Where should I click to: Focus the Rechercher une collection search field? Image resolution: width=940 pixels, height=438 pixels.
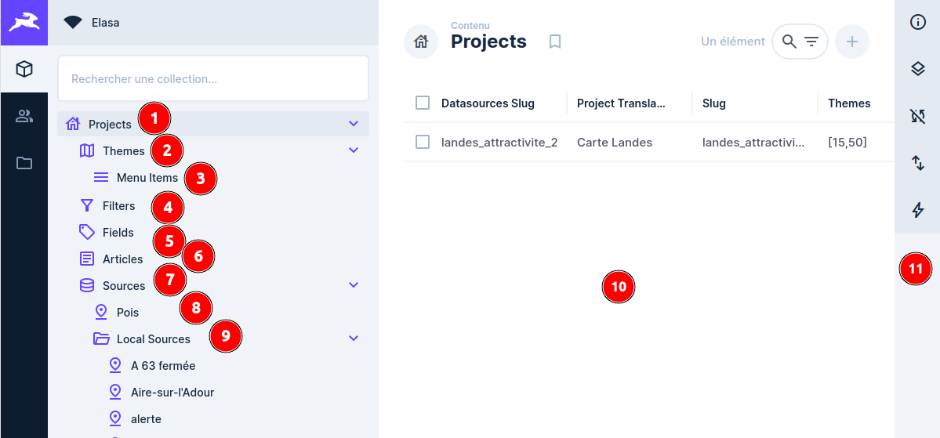point(213,78)
